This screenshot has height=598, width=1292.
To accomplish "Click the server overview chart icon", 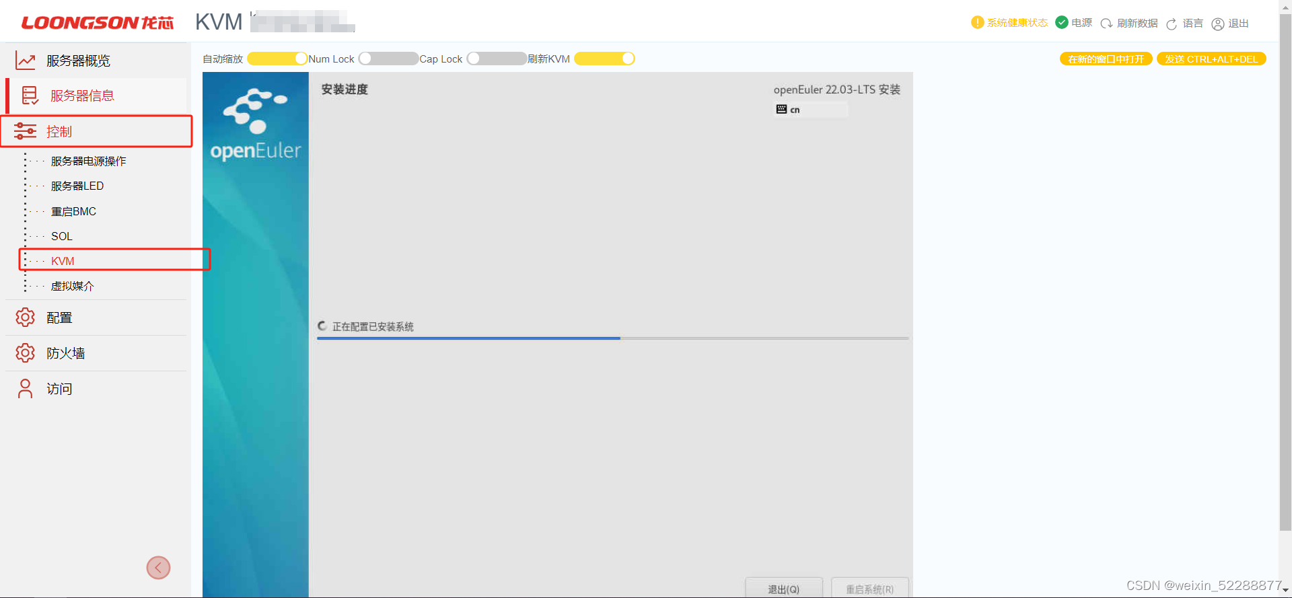I will (x=26, y=61).
